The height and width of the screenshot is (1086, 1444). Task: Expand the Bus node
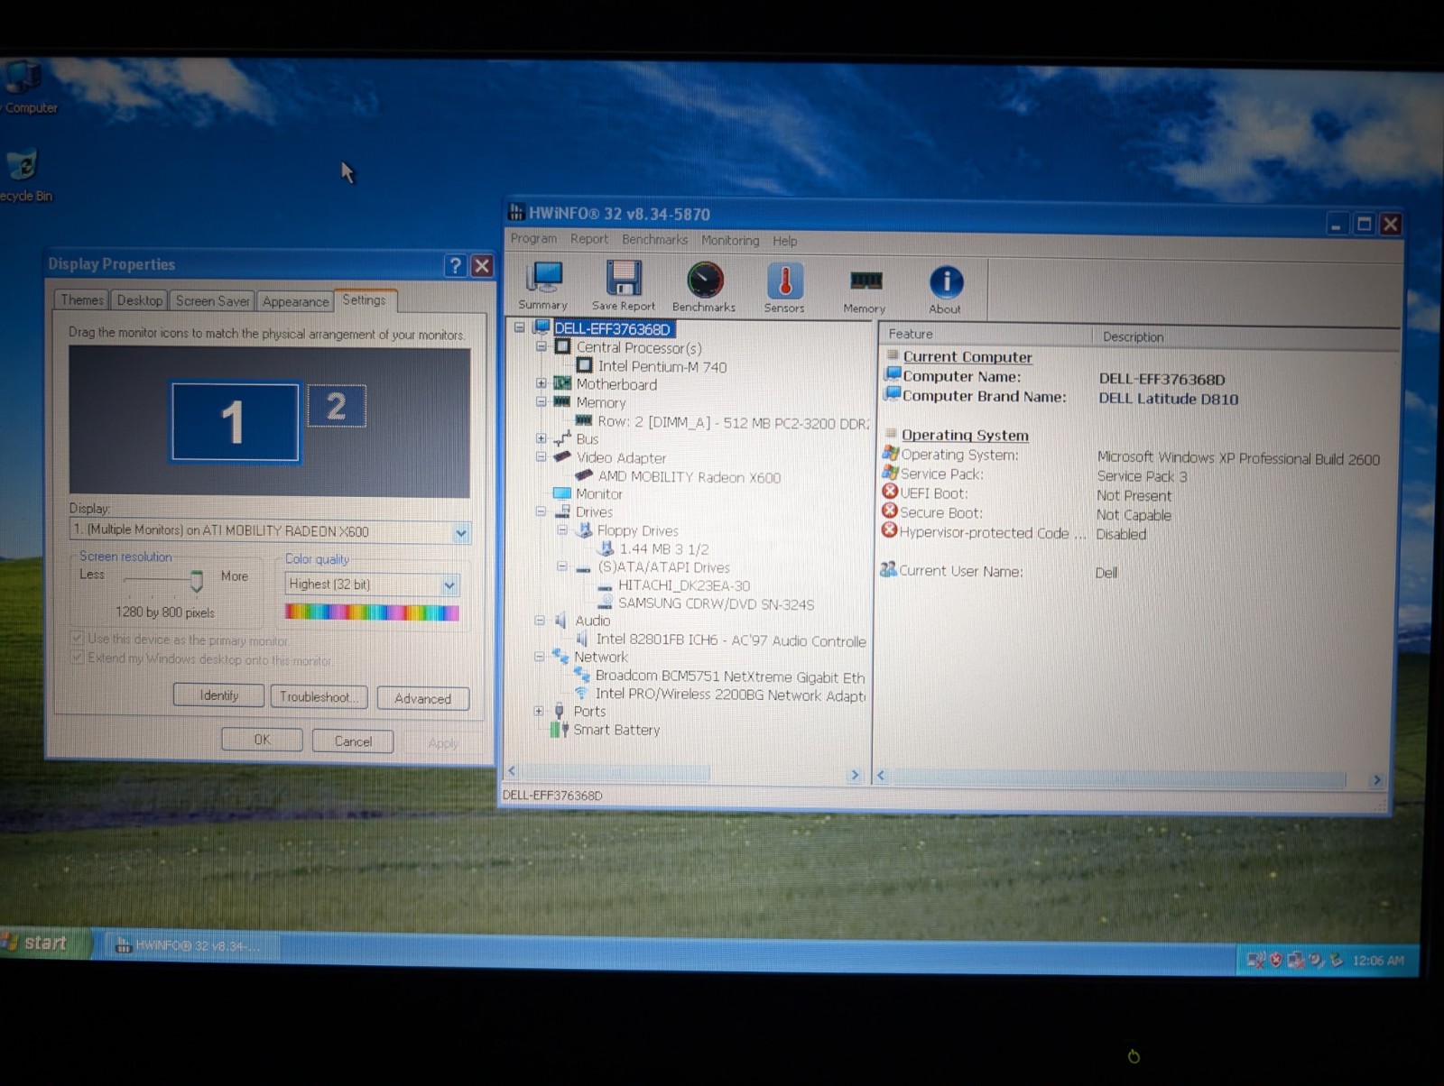click(541, 438)
